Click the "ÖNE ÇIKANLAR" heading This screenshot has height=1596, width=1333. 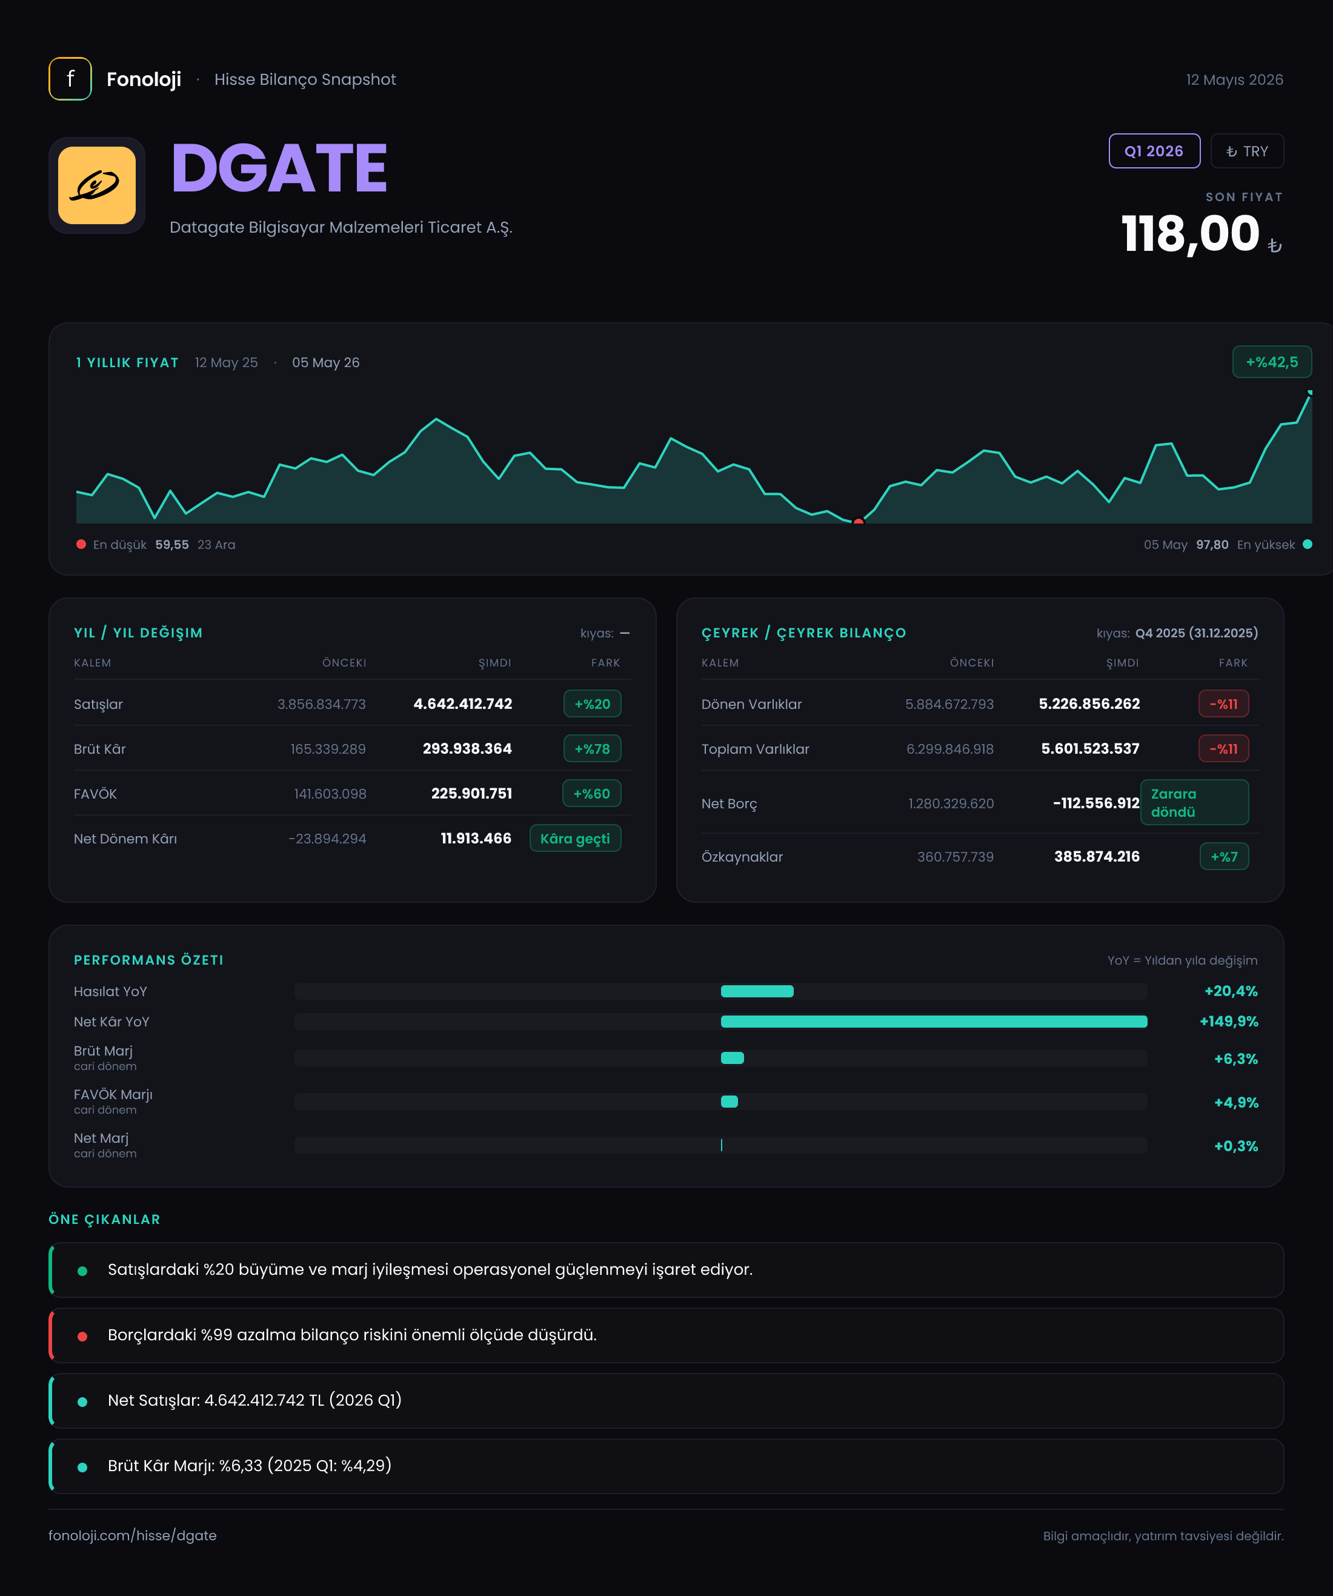104,1219
